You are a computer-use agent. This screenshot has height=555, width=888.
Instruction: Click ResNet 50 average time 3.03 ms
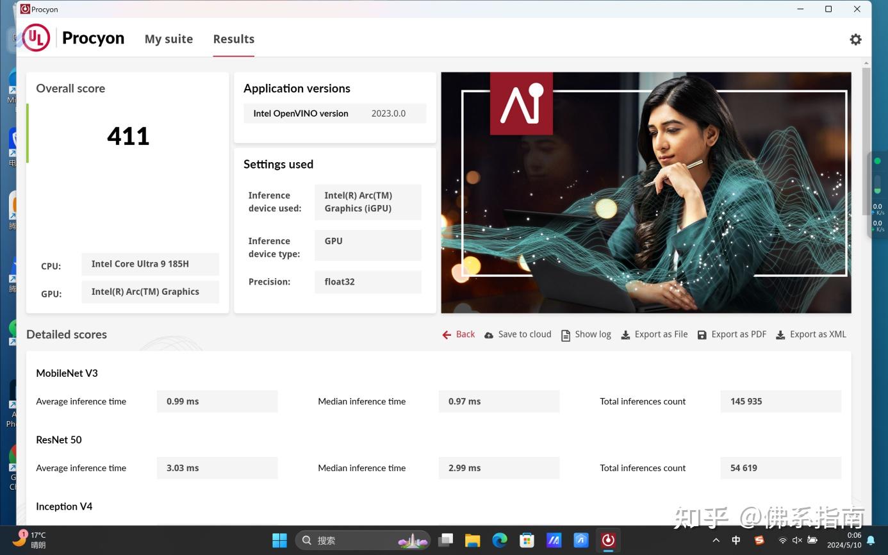pyautogui.click(x=217, y=468)
